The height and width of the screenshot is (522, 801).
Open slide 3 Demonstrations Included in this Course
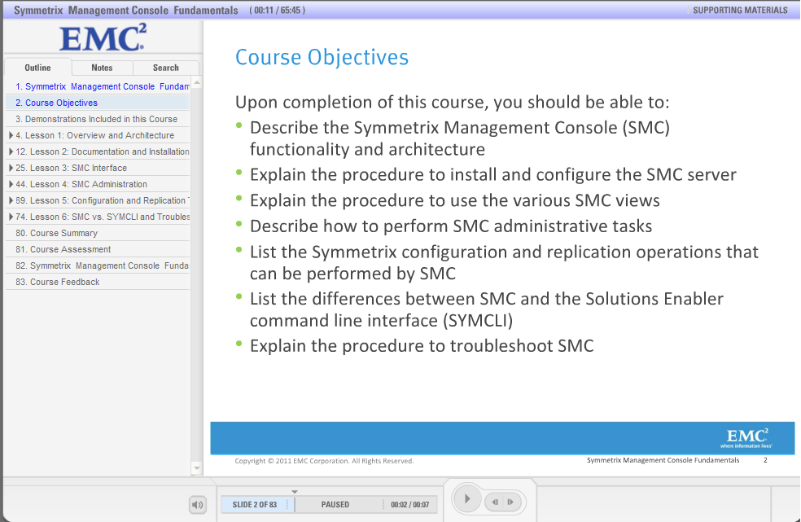click(x=98, y=119)
